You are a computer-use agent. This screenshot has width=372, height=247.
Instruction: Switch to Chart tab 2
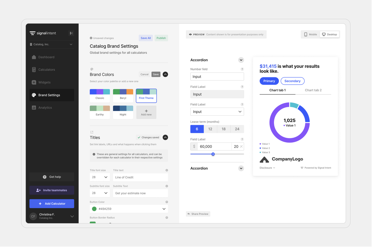pyautogui.click(x=313, y=90)
